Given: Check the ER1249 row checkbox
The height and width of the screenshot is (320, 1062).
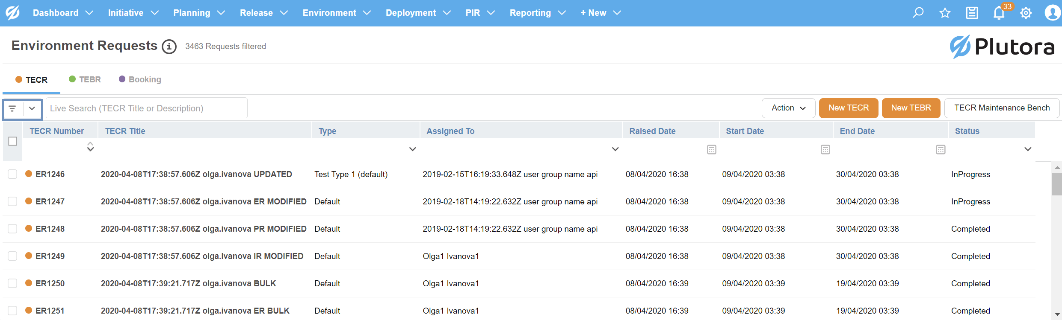Looking at the screenshot, I should pos(12,256).
